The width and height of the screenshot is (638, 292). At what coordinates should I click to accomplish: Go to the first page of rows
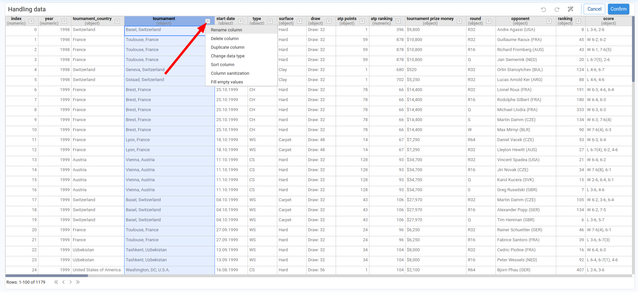(56, 282)
